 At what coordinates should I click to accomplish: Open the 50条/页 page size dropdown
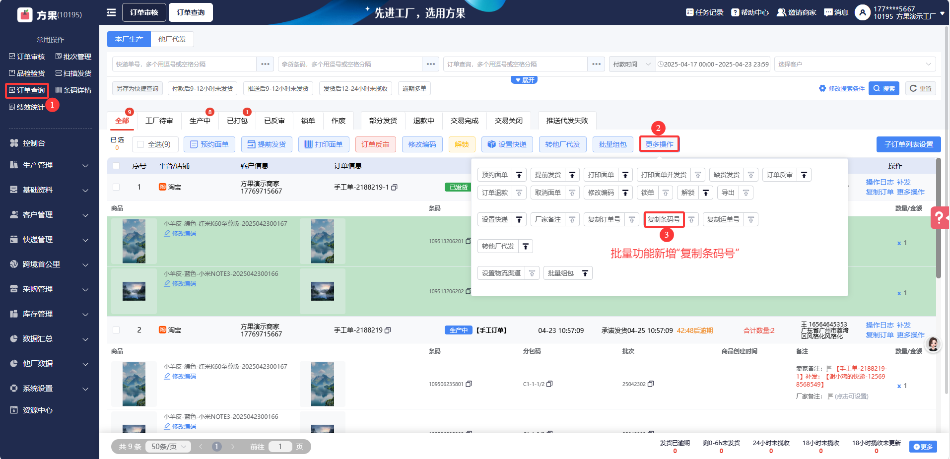pyautogui.click(x=168, y=447)
